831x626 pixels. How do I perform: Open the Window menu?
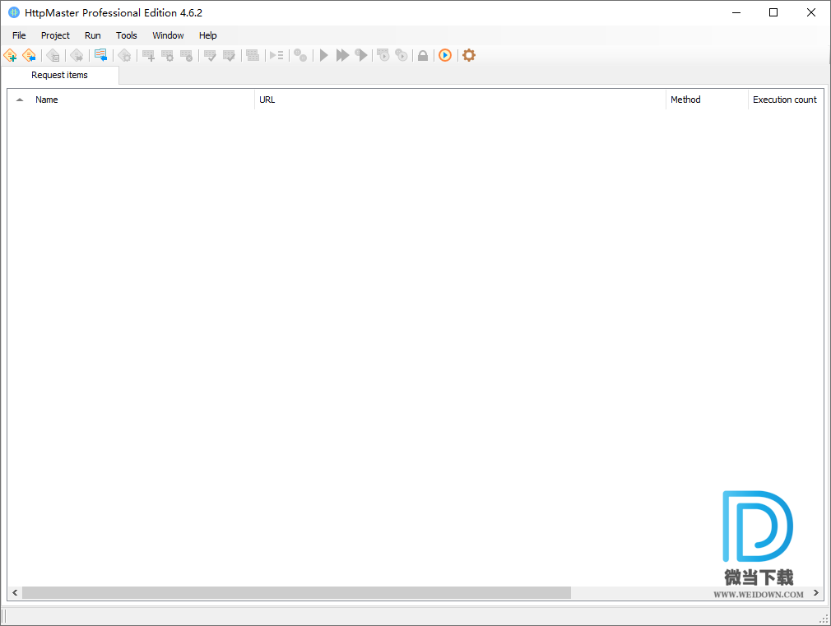tap(168, 35)
